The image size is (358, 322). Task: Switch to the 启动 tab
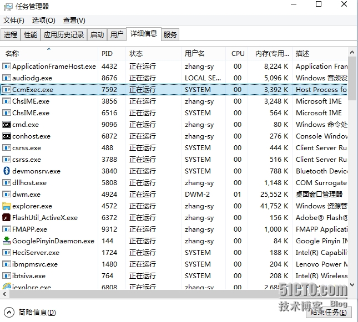97,35
